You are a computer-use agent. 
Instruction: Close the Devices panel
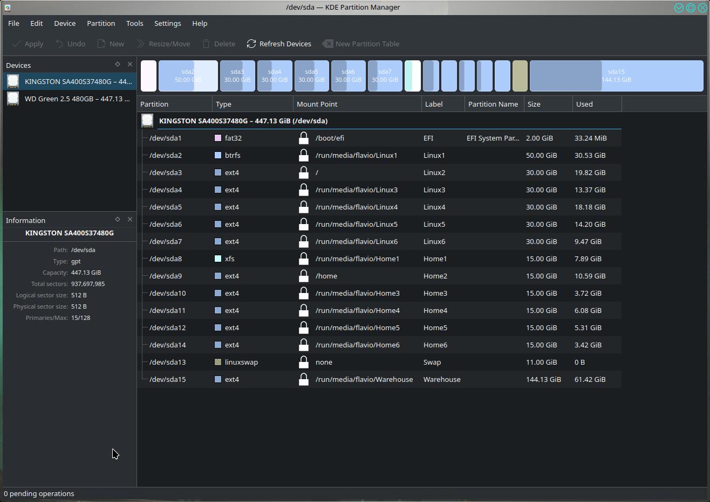tap(130, 64)
